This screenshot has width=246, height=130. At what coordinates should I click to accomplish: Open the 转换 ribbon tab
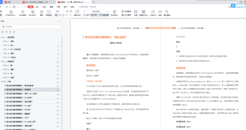click(x=72, y=7)
